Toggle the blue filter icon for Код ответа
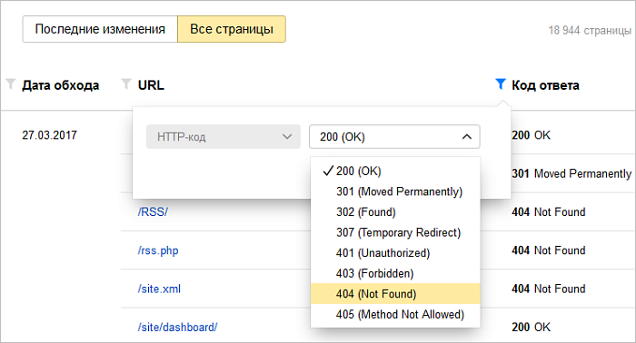Viewport: 636px width, 343px height. pos(501,84)
